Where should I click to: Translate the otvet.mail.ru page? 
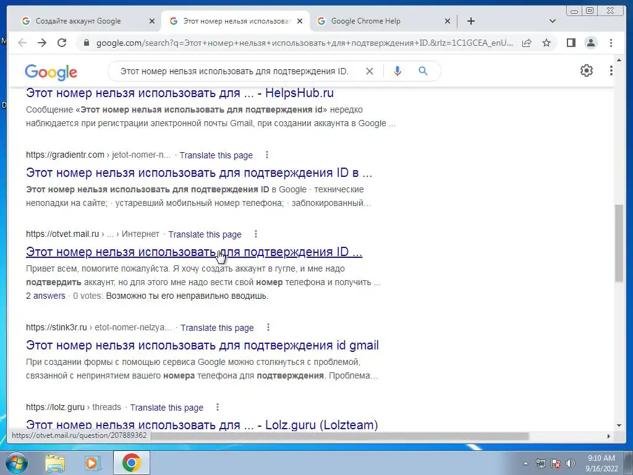pyautogui.click(x=205, y=234)
